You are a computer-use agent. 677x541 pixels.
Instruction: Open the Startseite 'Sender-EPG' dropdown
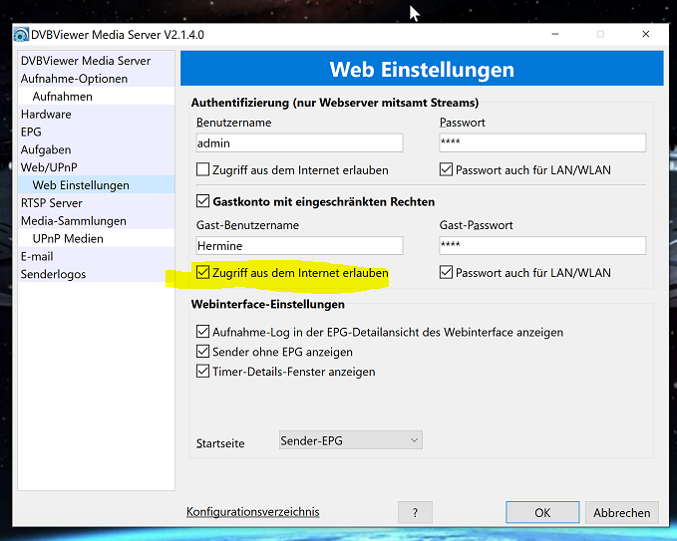pos(351,440)
